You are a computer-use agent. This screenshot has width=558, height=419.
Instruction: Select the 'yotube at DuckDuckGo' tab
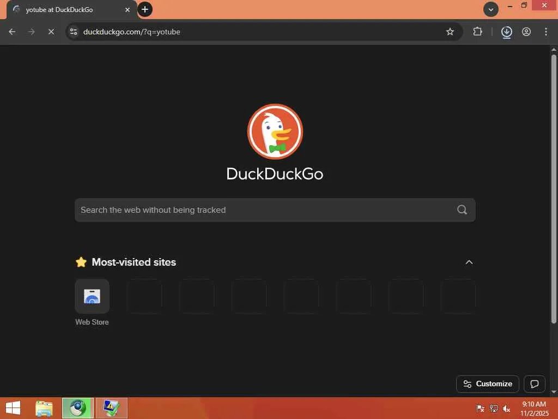click(71, 10)
